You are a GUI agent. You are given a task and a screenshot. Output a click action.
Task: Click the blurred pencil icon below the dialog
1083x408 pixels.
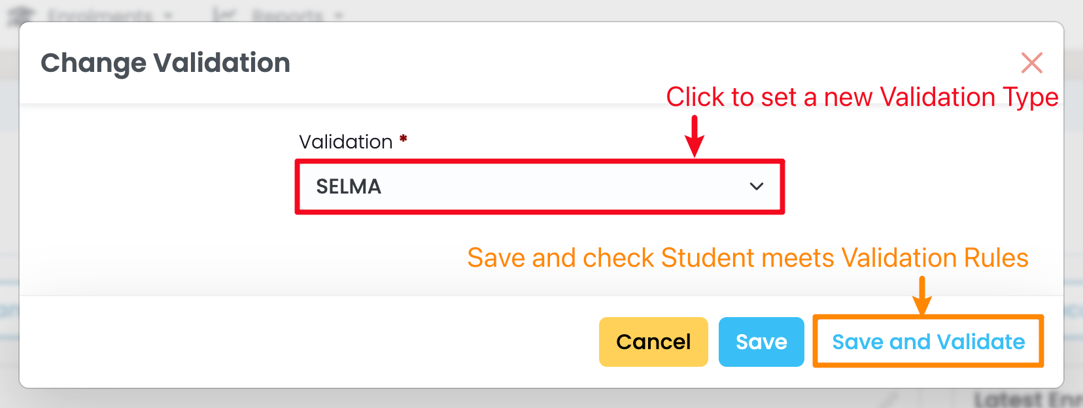[x=890, y=398]
